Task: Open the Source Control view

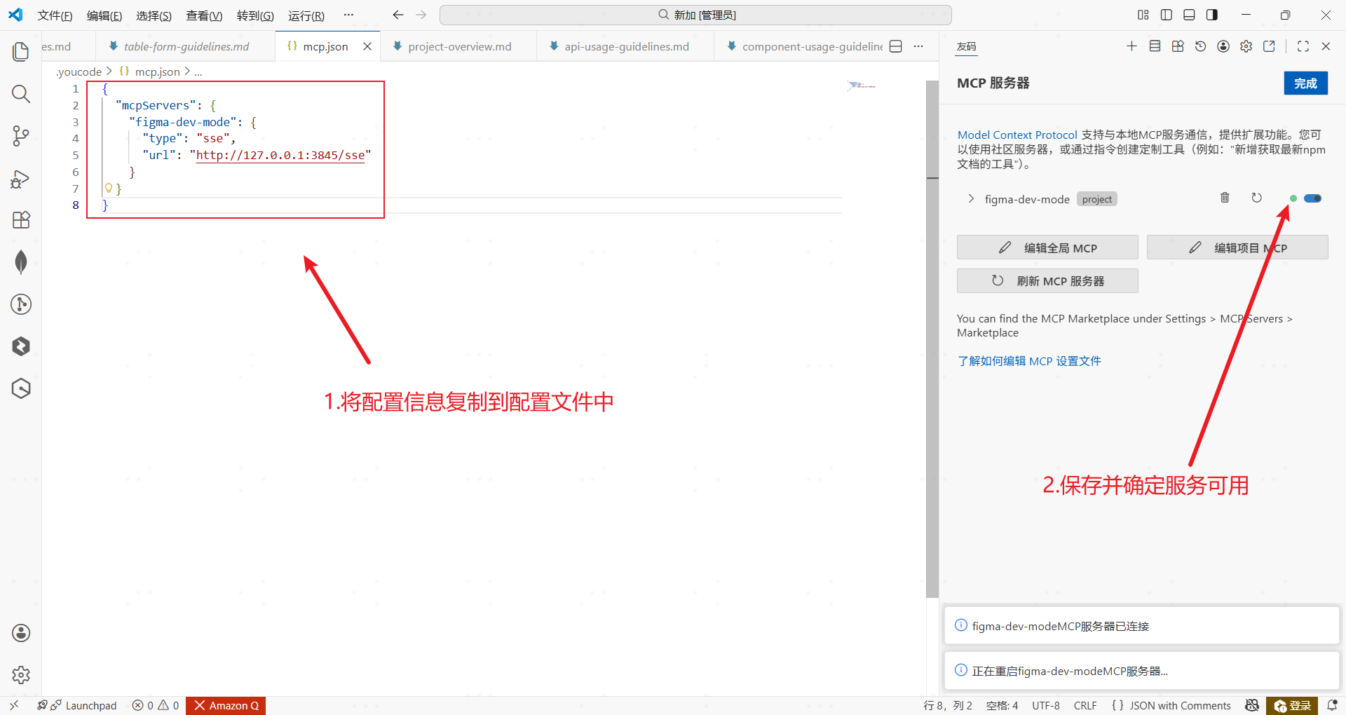Action: tap(21, 135)
